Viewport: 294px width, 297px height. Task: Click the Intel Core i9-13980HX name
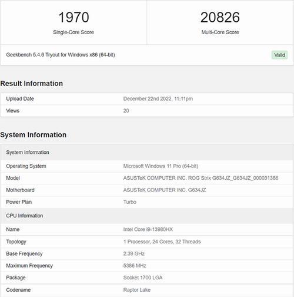[x=148, y=229]
